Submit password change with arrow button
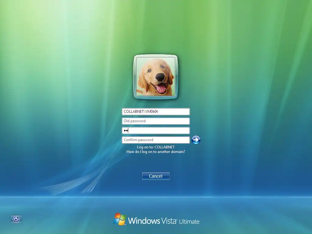312x234 pixels. (196, 140)
